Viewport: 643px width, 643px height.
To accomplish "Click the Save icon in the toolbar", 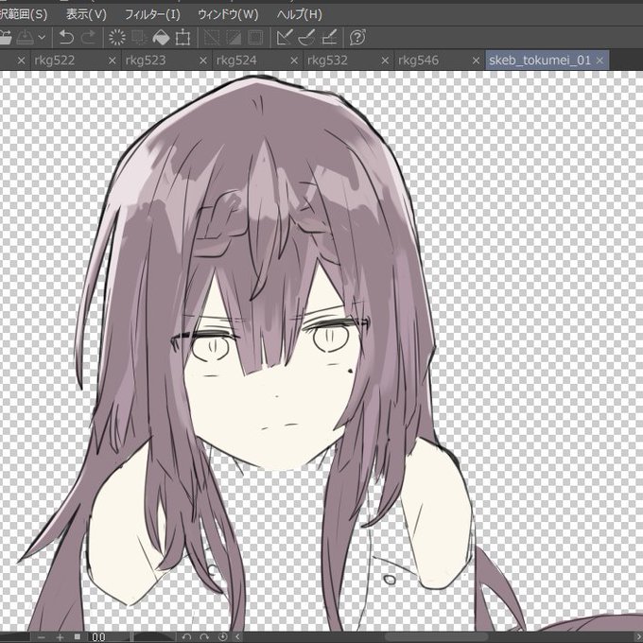I will coord(26,38).
